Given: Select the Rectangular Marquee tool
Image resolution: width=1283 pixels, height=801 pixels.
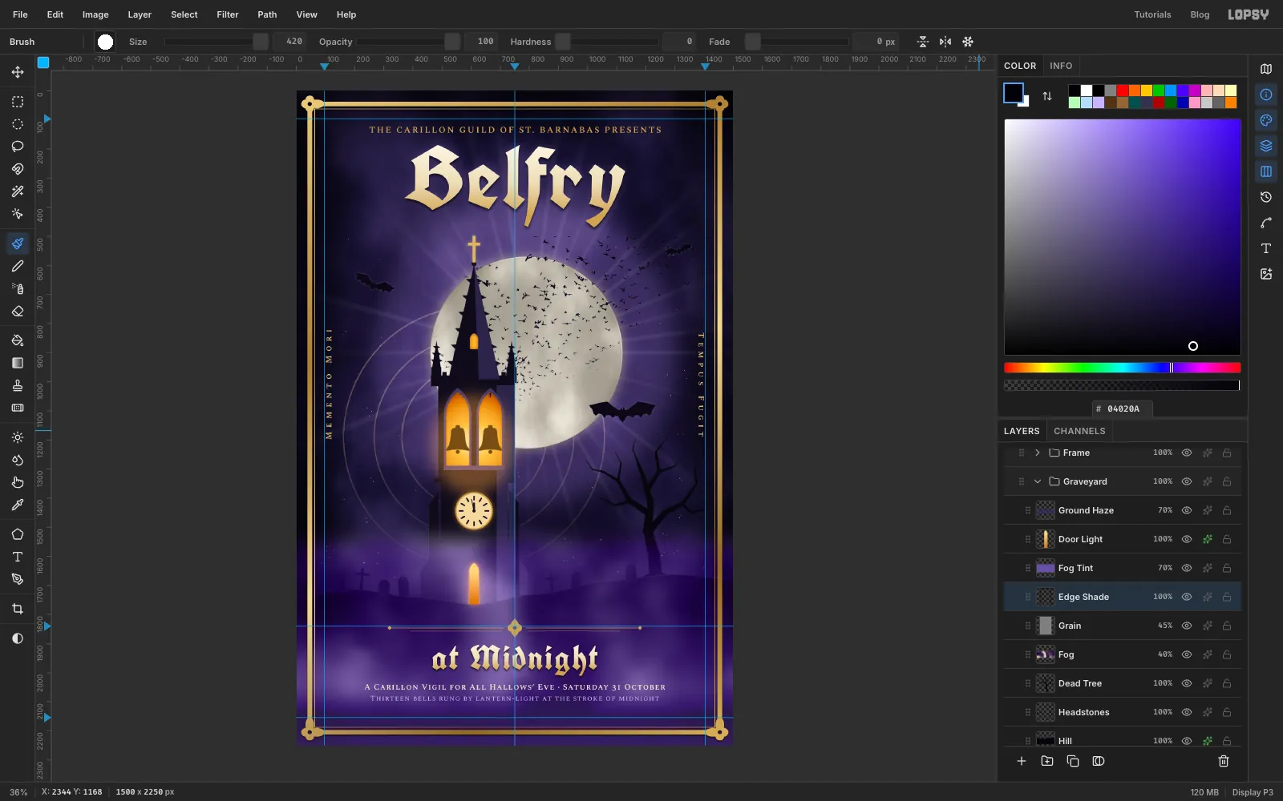Looking at the screenshot, I should pyautogui.click(x=18, y=102).
